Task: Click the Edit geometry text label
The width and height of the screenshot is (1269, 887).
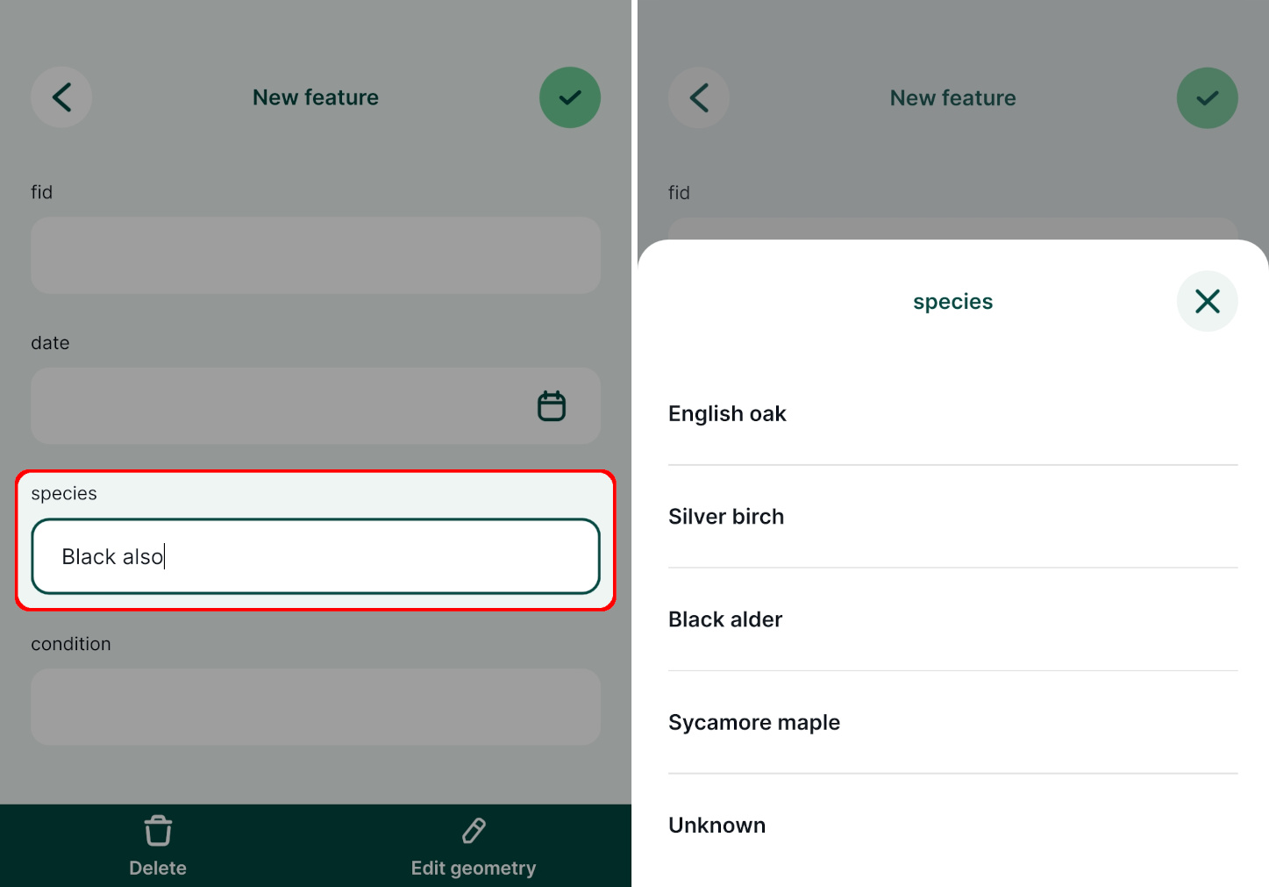Action: [x=474, y=868]
